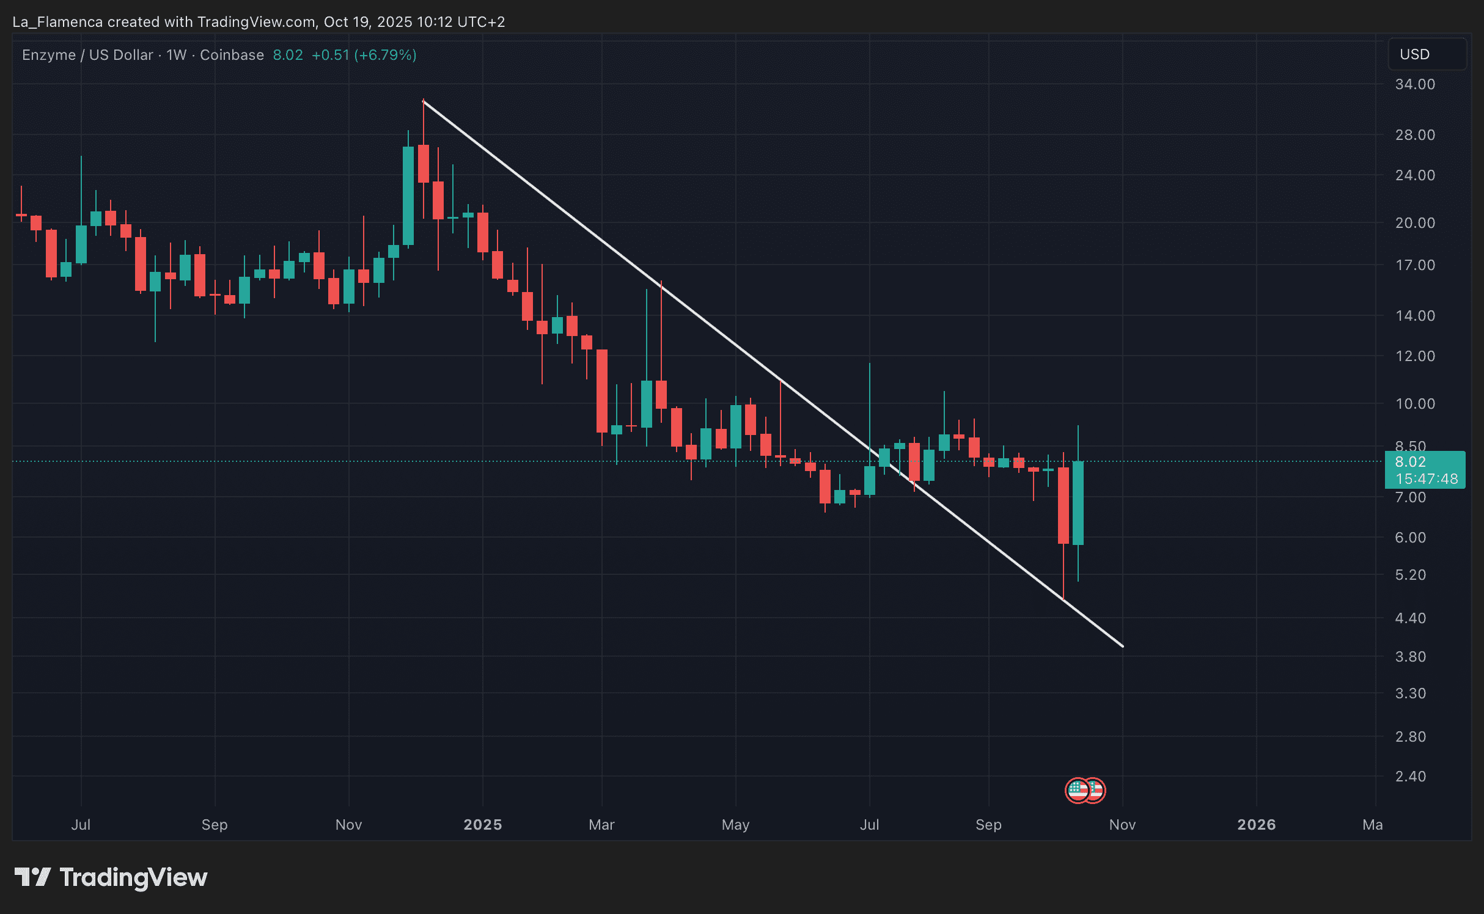Click the legend's 8.02 last price value
The height and width of the screenshot is (914, 1484).
point(288,55)
